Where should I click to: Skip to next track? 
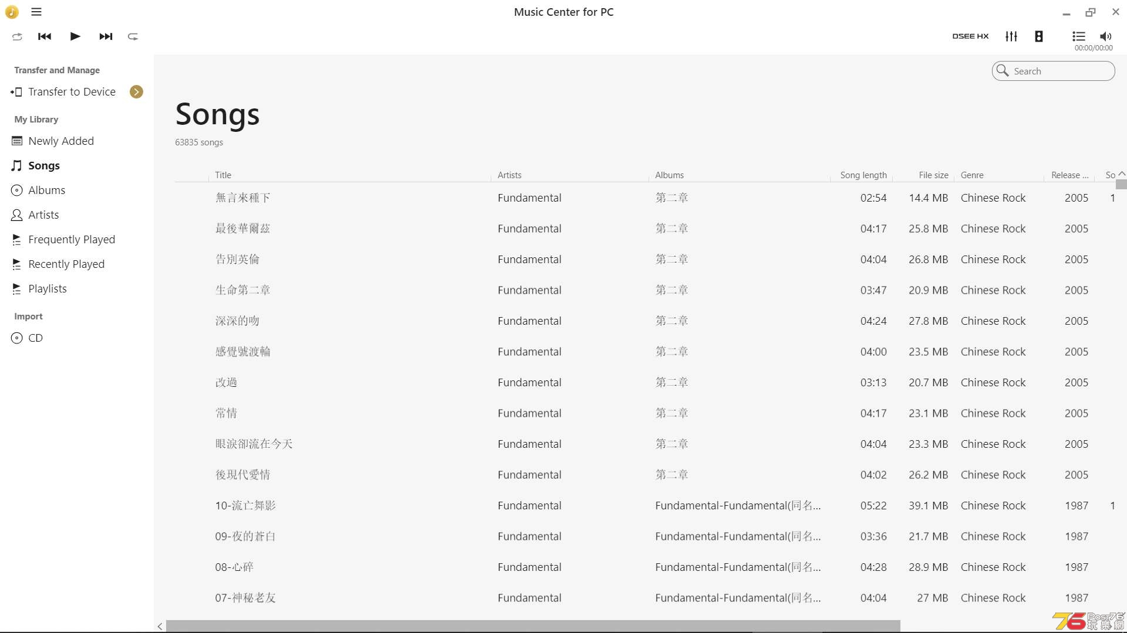click(x=106, y=36)
